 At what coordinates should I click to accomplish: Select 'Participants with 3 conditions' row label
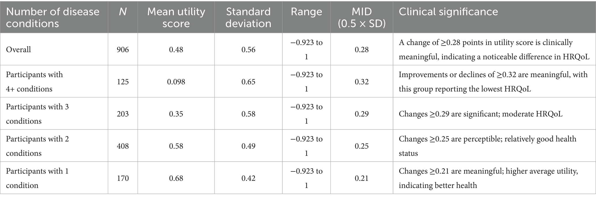(37, 114)
